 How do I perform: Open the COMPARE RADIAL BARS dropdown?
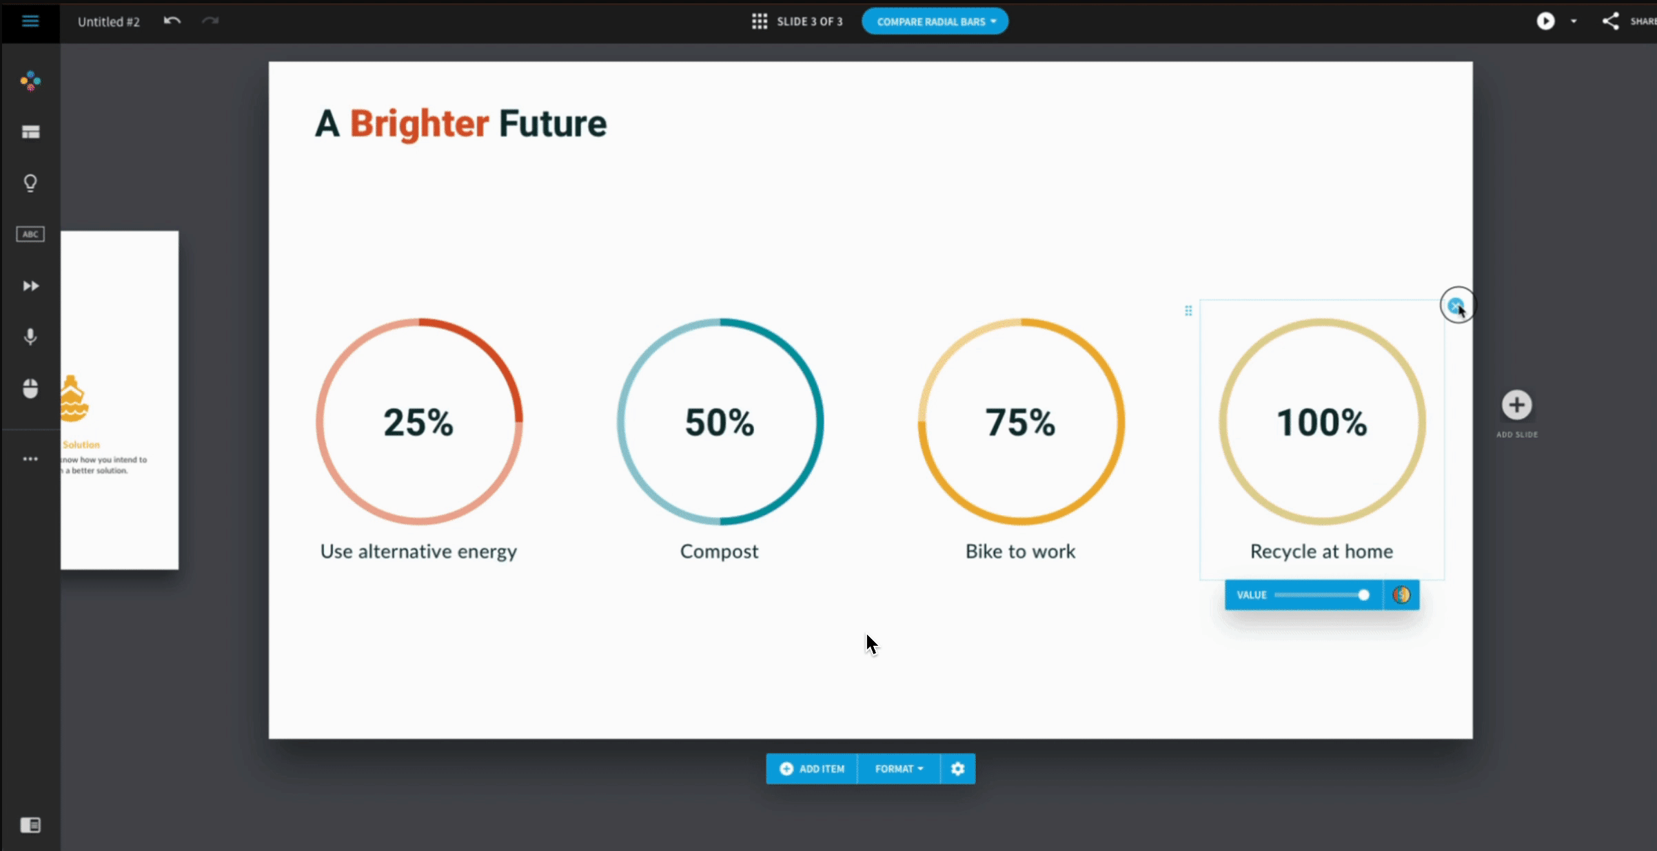click(x=933, y=21)
